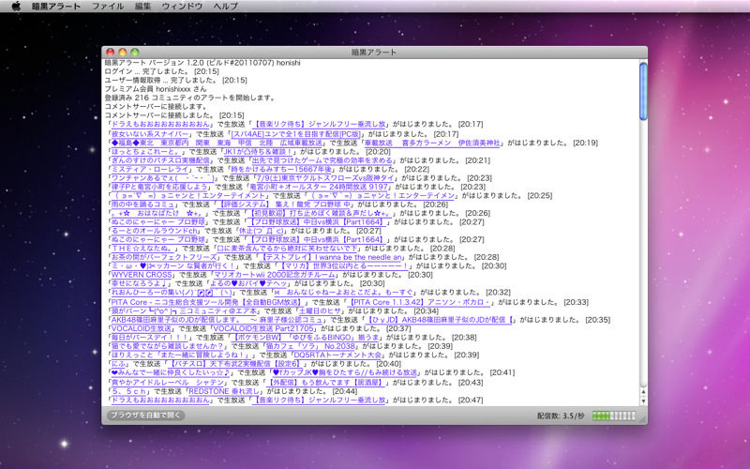The height and width of the screenshot is (469, 750).
Task: Open the ウィンドウ menu
Action: click(182, 7)
